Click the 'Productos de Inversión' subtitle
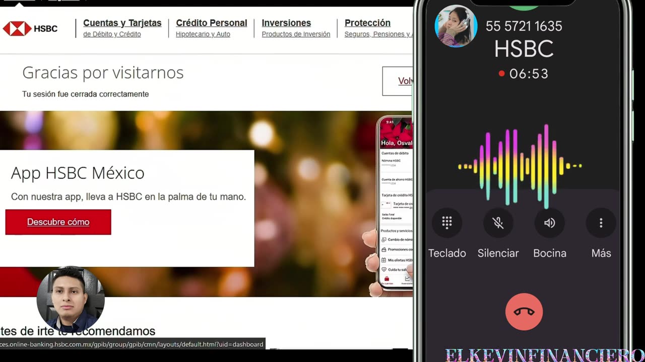Screen dimensions: 645x362 pos(296,34)
